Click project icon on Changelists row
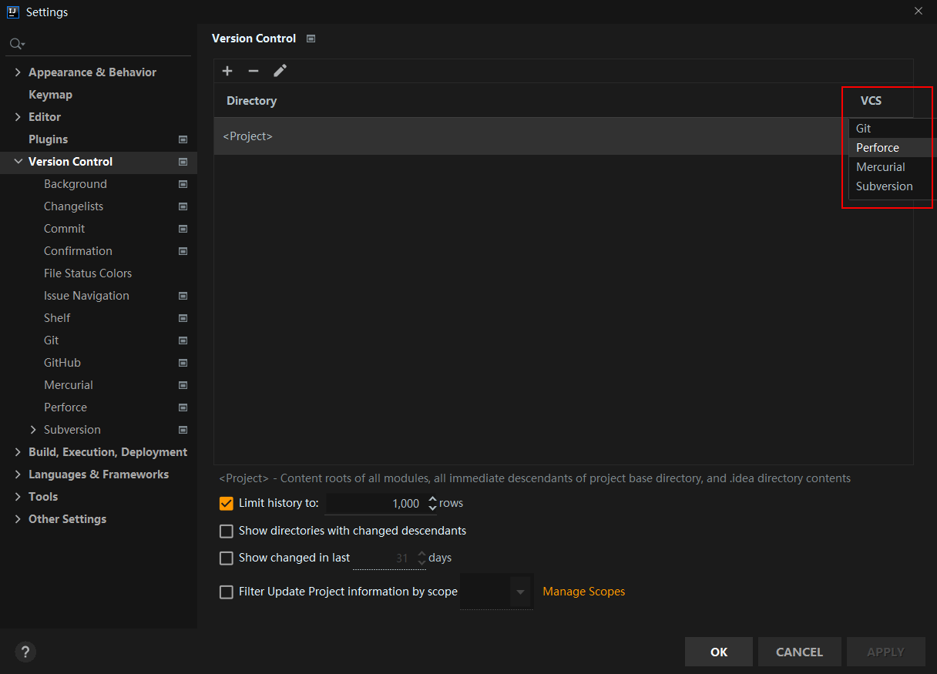The height and width of the screenshot is (674, 937). tap(183, 206)
